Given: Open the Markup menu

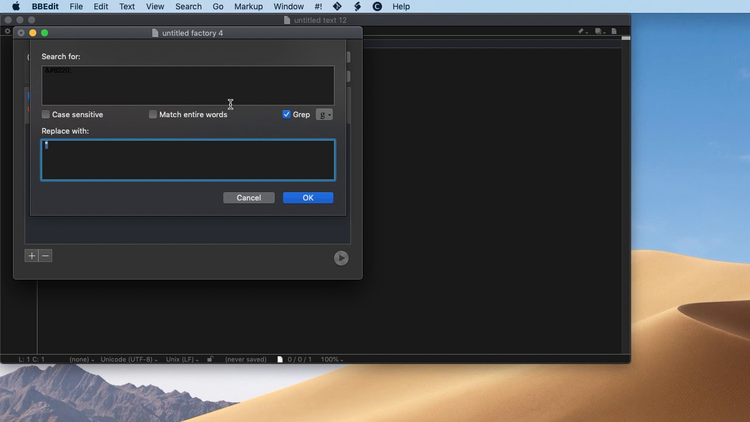Looking at the screenshot, I should (248, 6).
